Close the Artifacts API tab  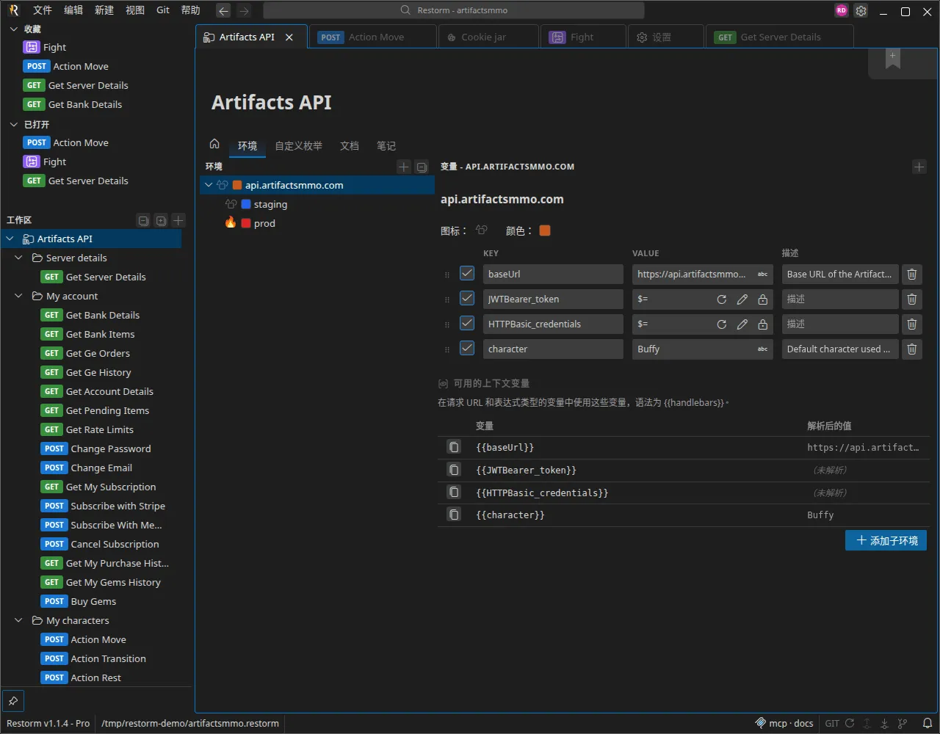[x=289, y=37]
